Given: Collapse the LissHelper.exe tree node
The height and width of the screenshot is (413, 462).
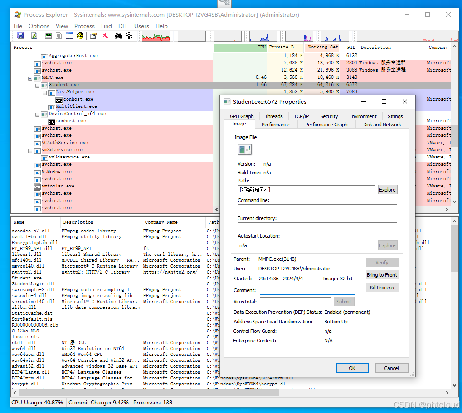Looking at the screenshot, I should click(45, 93).
